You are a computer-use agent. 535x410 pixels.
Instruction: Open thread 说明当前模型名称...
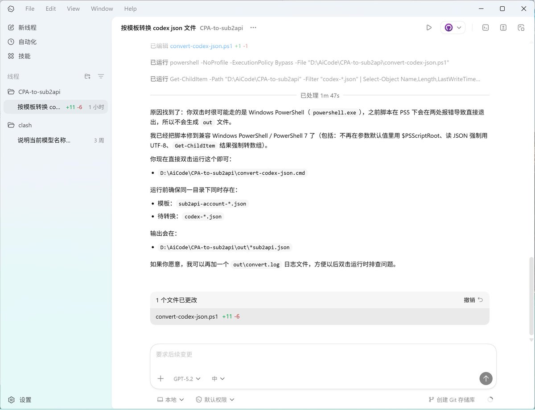click(x=56, y=140)
